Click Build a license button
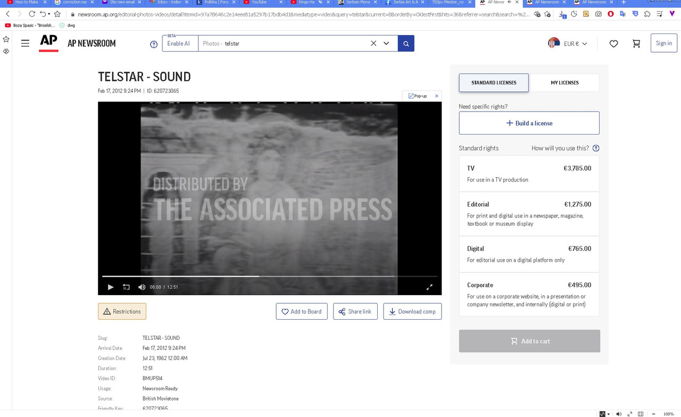 click(529, 123)
